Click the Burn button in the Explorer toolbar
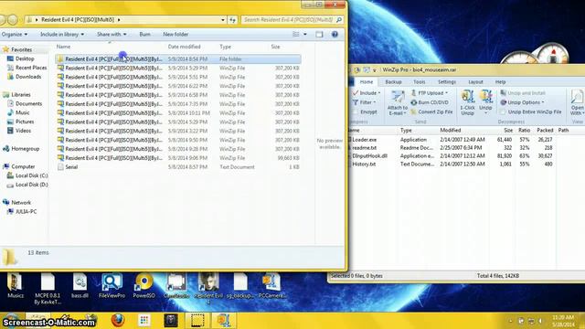The image size is (585, 329). 144,35
